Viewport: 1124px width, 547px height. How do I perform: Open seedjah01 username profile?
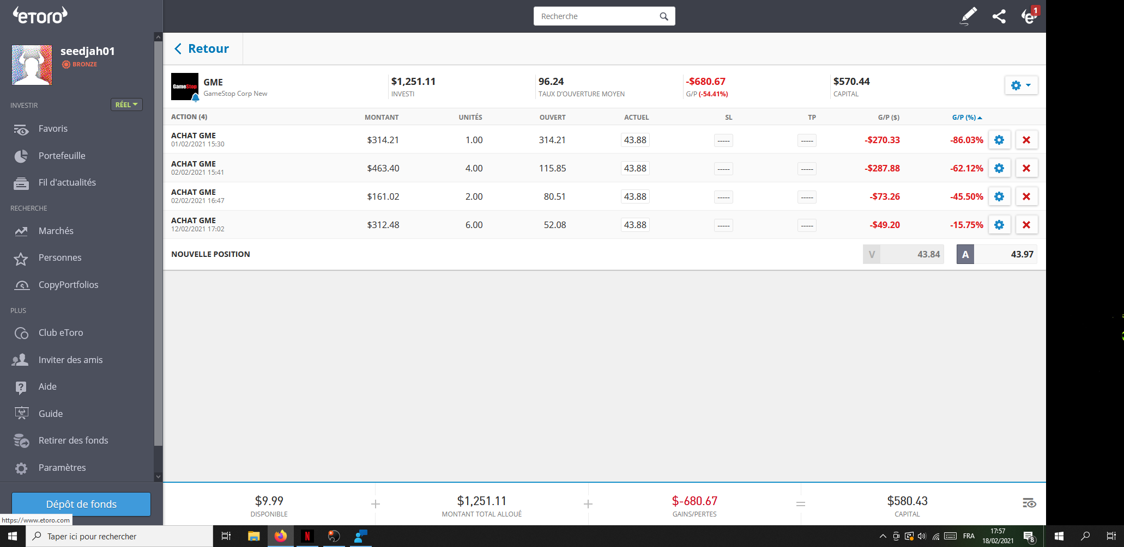tap(88, 51)
